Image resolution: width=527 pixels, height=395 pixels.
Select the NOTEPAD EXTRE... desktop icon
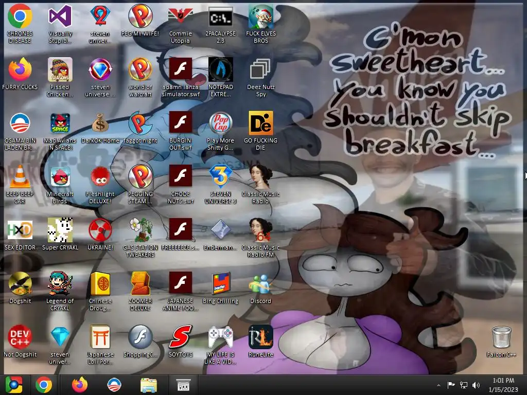(220, 69)
